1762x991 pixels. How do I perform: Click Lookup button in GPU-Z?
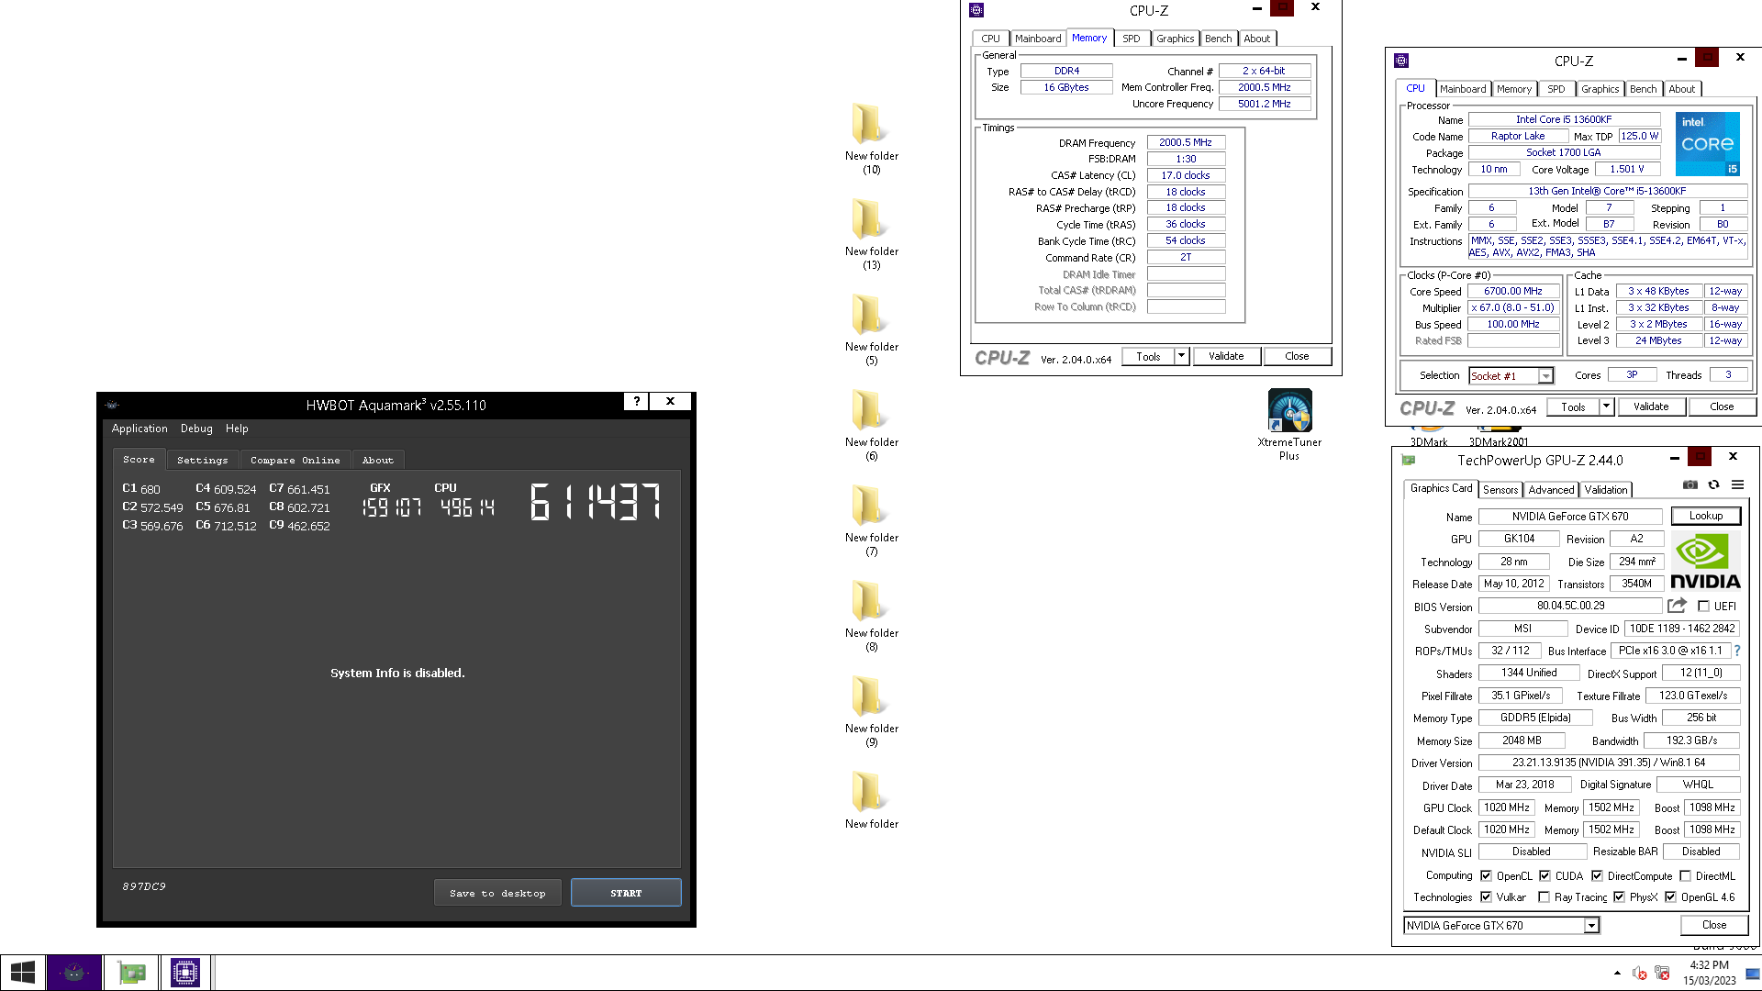point(1705,516)
